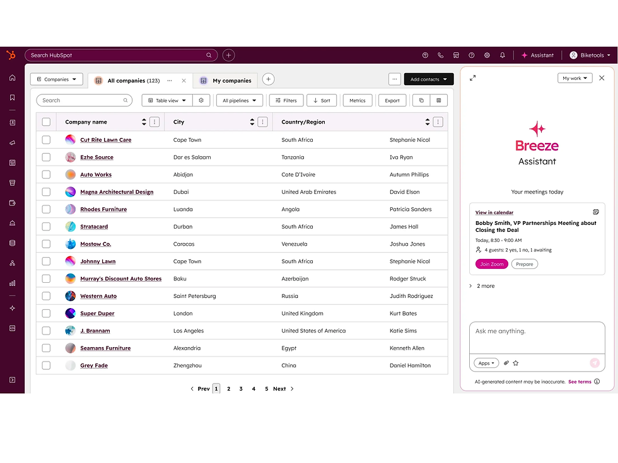Open the bookmarks icon in sidebar
Screen dimensions: 618x463
coord(12,97)
